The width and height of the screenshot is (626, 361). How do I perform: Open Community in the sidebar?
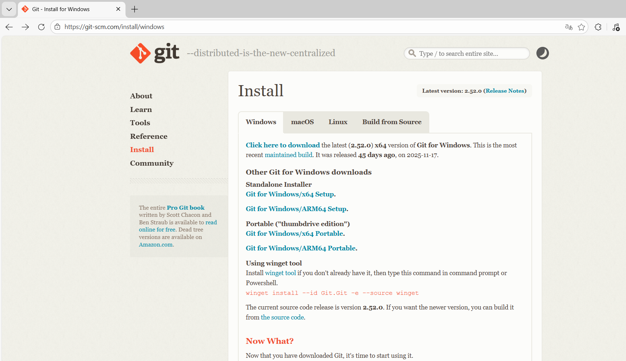pos(152,163)
